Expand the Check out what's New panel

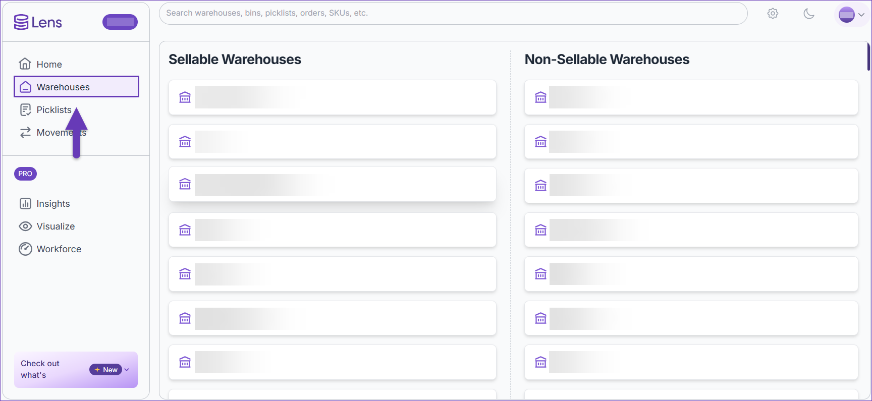tap(76, 369)
